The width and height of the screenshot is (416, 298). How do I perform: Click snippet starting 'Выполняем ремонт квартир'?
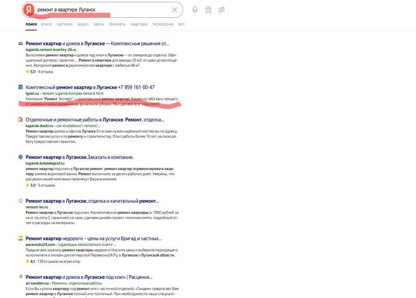(x=101, y=60)
